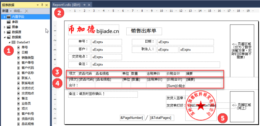Select the bijiade.cn logo image
Screen dimensions: 260x126
point(94,30)
